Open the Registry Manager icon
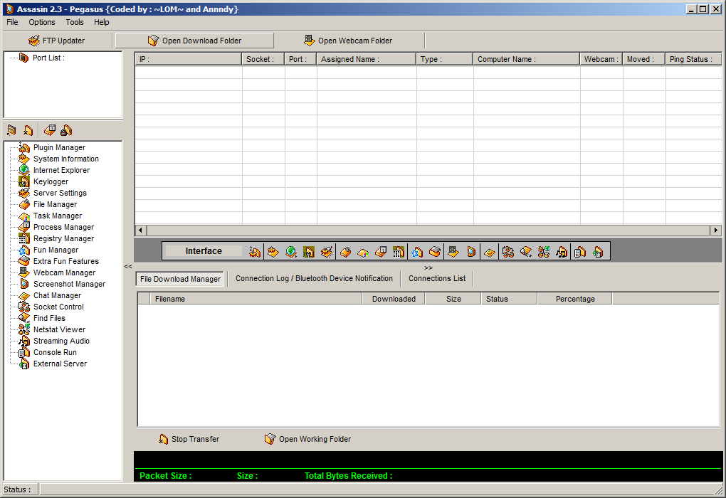The width and height of the screenshot is (726, 498). pos(24,239)
